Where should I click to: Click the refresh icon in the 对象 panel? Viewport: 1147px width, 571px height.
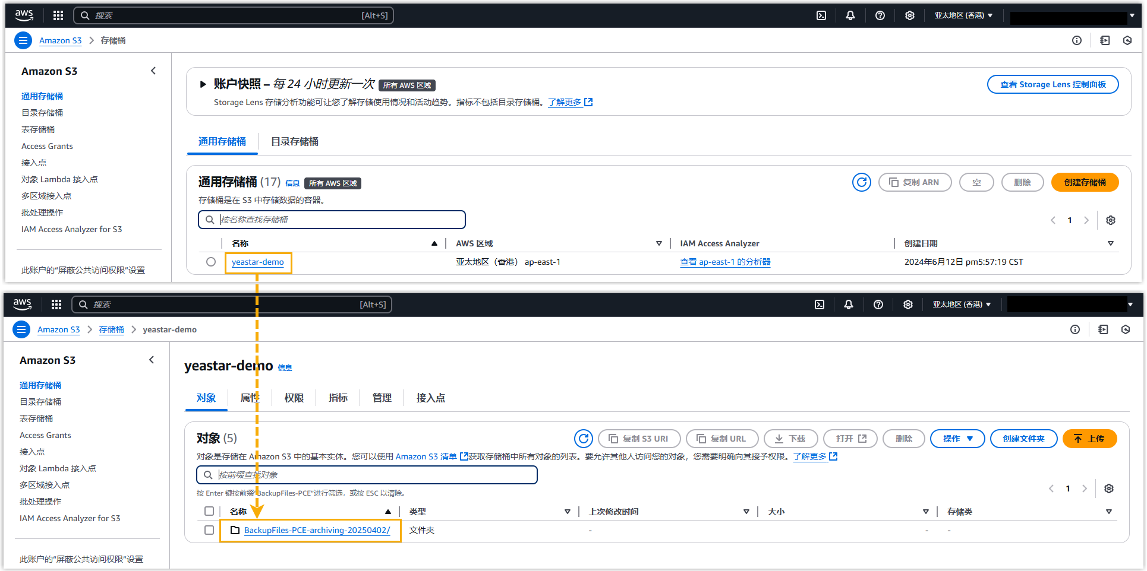pos(583,439)
